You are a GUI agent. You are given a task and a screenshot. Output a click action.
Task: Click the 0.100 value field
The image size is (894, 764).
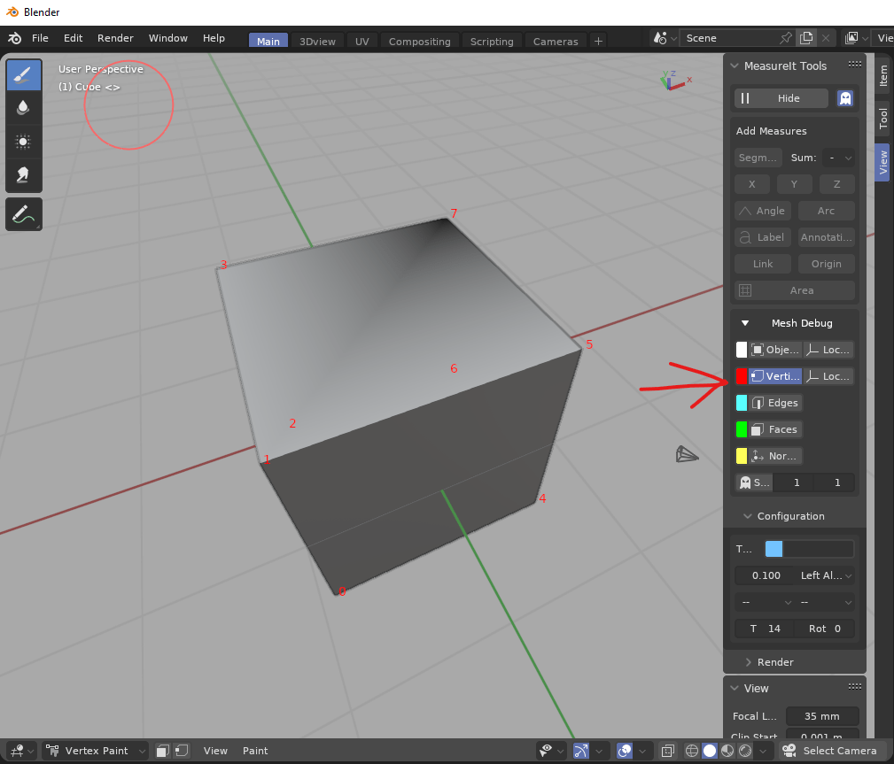coord(766,575)
